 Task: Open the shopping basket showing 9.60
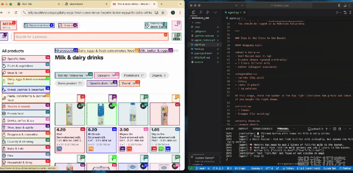tap(177, 37)
